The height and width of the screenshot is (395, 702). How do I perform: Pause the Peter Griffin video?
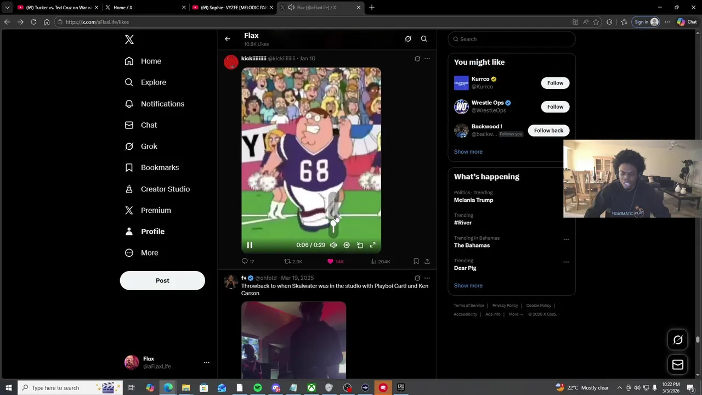point(250,245)
